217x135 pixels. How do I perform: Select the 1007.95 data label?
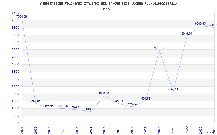click(63, 106)
